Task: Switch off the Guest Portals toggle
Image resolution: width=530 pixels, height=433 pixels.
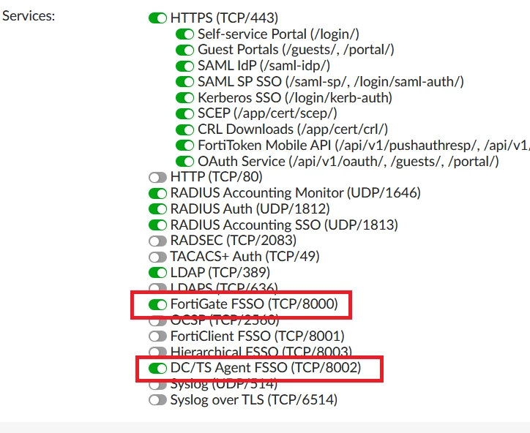Action: click(x=184, y=50)
